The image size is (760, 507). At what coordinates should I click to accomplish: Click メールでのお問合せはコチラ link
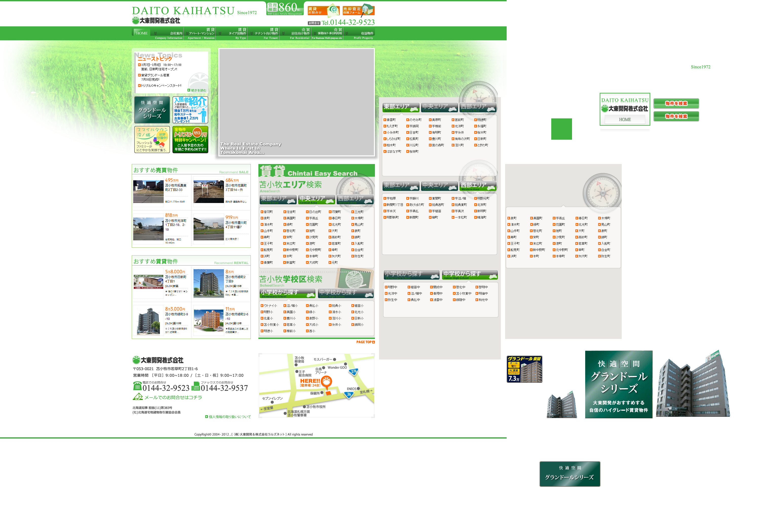173,397
